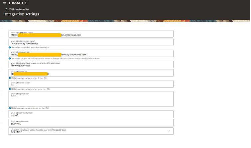Click info icon under private key field

click(x=10, y=108)
